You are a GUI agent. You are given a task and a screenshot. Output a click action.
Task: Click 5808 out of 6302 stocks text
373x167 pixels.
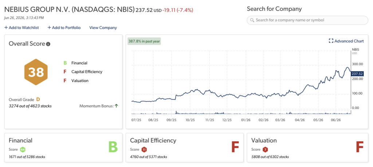click(x=270, y=157)
